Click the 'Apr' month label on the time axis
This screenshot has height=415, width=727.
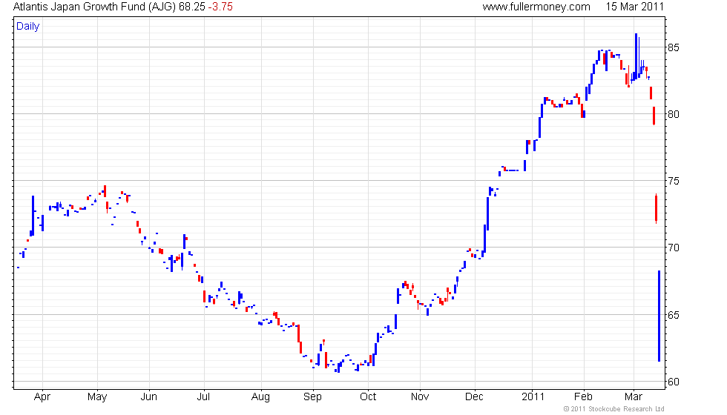[42, 397]
